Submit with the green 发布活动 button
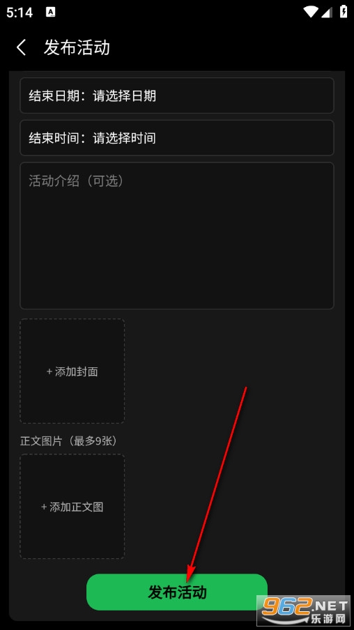 click(x=177, y=592)
